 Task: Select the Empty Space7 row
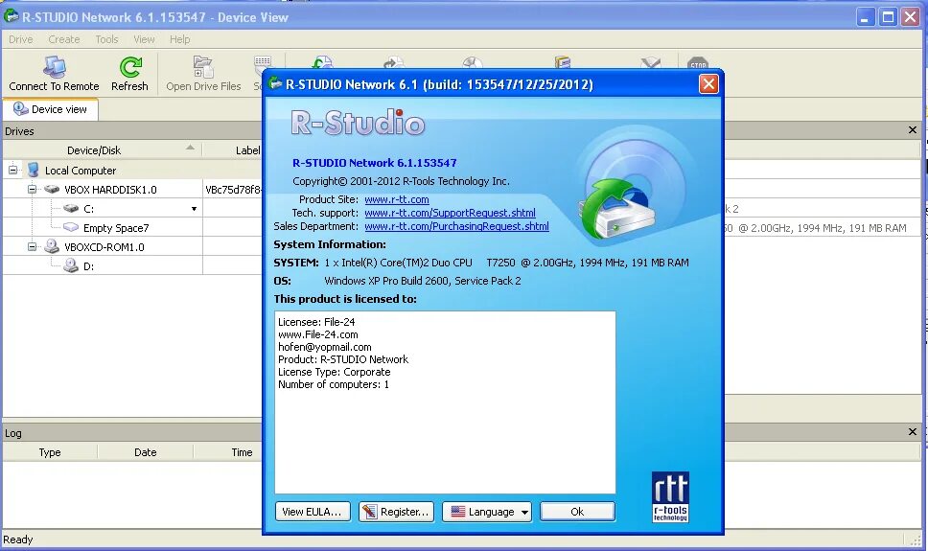(116, 228)
